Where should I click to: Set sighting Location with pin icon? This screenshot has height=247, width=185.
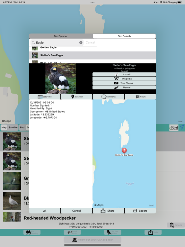(77, 97)
